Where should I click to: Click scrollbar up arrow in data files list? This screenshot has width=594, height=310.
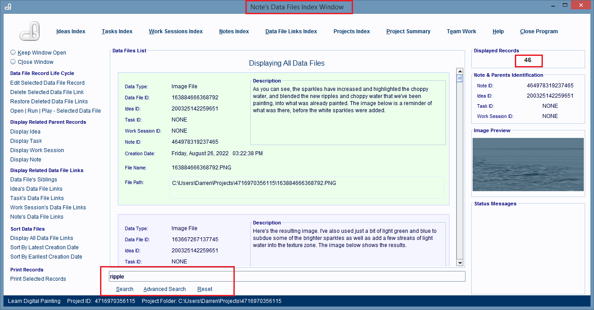pyautogui.click(x=460, y=71)
